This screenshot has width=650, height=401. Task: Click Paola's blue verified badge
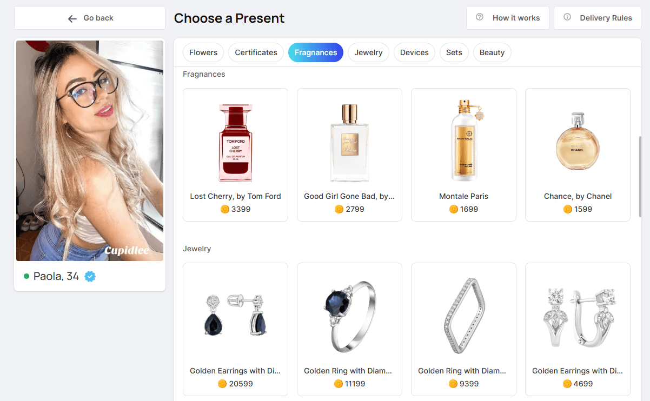(x=90, y=277)
